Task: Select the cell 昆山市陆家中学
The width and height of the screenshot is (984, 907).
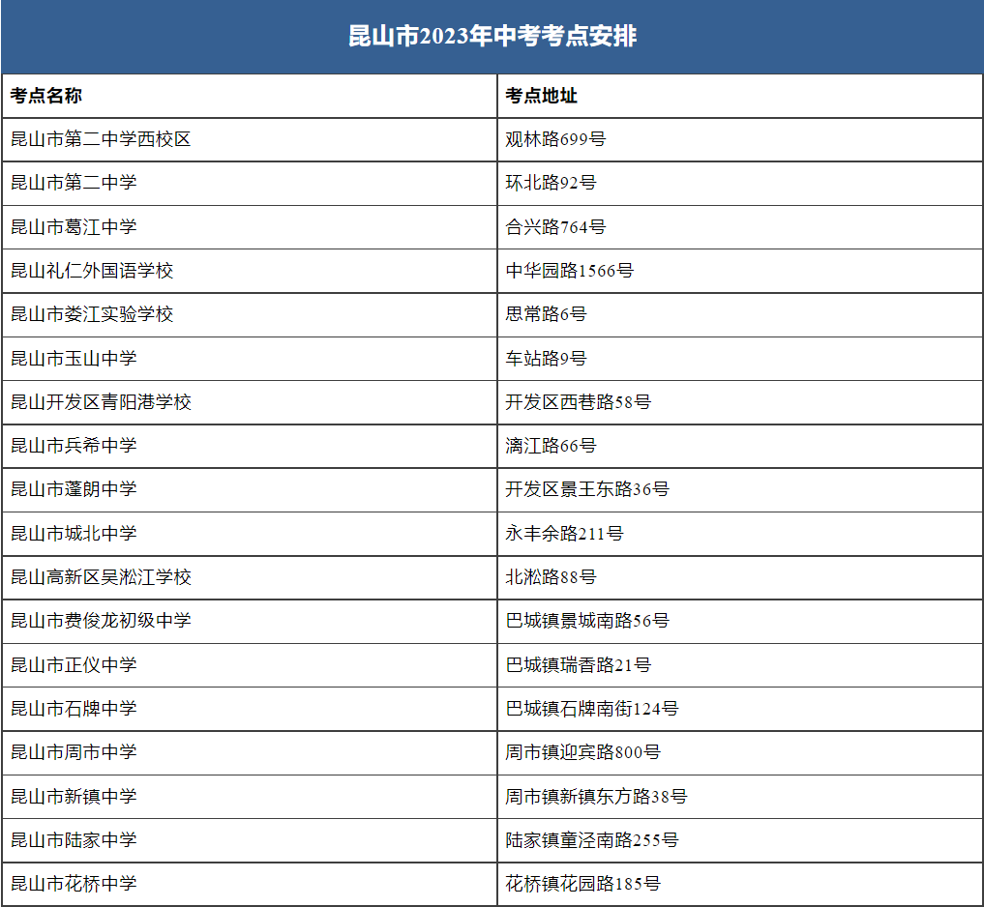Action: coord(249,840)
